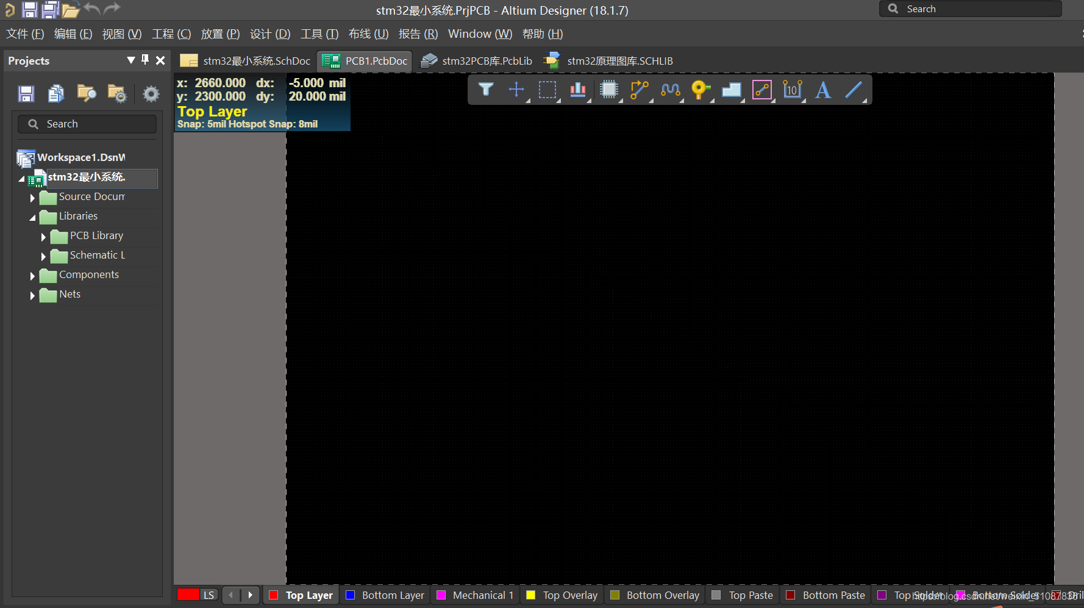Click the LS layer set button
1084x608 pixels.
coord(209,595)
